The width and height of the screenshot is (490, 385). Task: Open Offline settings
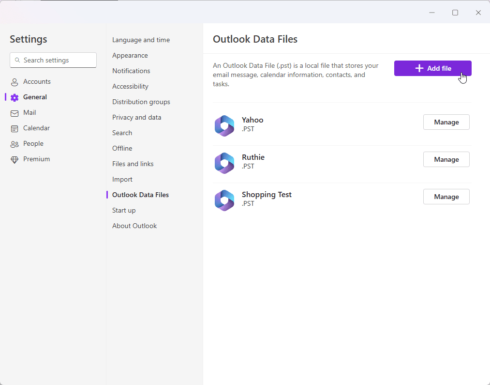coord(122,148)
